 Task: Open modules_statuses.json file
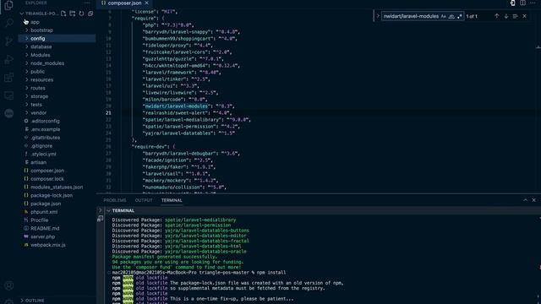pos(57,187)
